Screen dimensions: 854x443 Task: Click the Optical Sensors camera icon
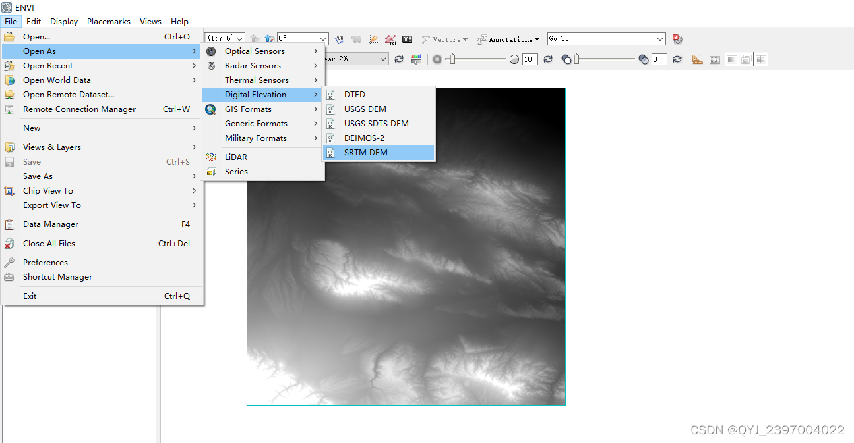tap(211, 51)
